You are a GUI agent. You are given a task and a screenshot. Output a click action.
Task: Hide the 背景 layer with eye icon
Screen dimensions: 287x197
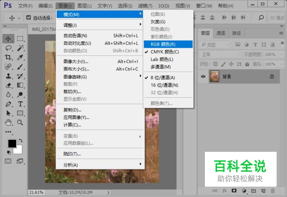click(x=203, y=76)
